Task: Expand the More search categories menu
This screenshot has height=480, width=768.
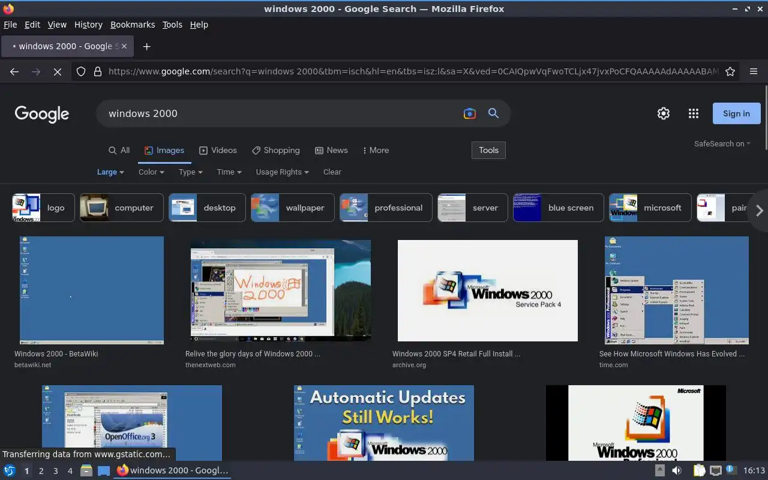Action: (376, 150)
